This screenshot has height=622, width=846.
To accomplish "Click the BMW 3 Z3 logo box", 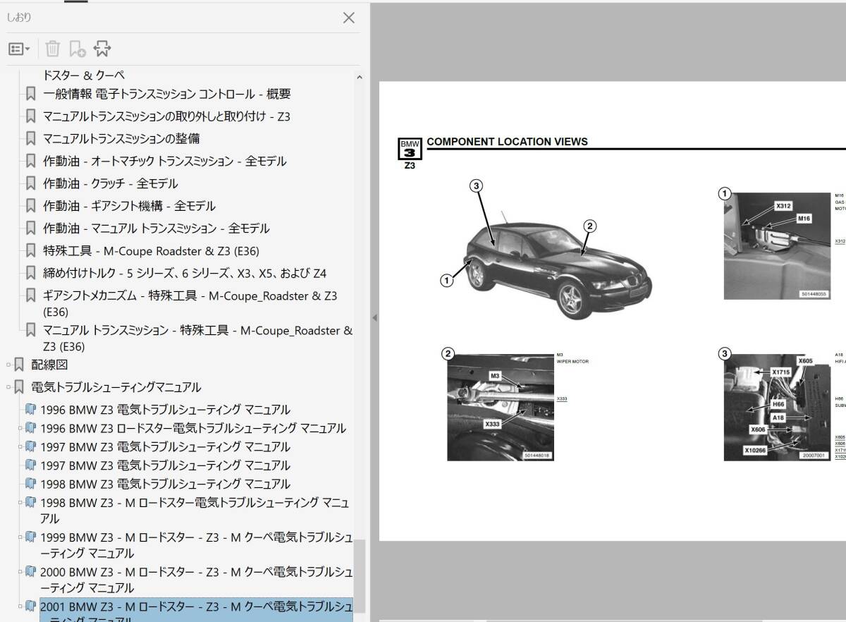I will 410,154.
